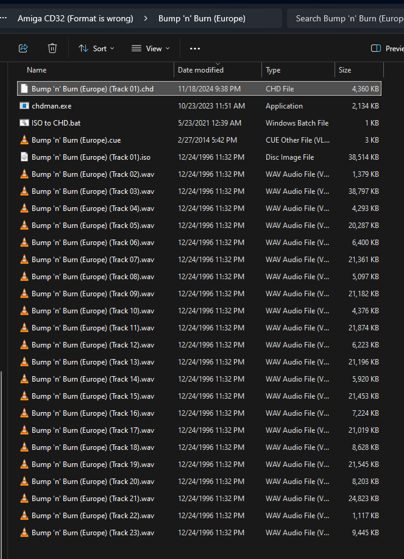This screenshot has width=404, height=559.
Task: Sort by the Date modified column header
Action: [200, 70]
